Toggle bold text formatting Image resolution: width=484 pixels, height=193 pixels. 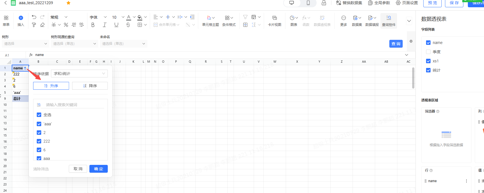tap(93, 25)
